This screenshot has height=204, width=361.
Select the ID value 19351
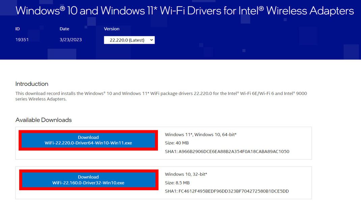(22, 39)
